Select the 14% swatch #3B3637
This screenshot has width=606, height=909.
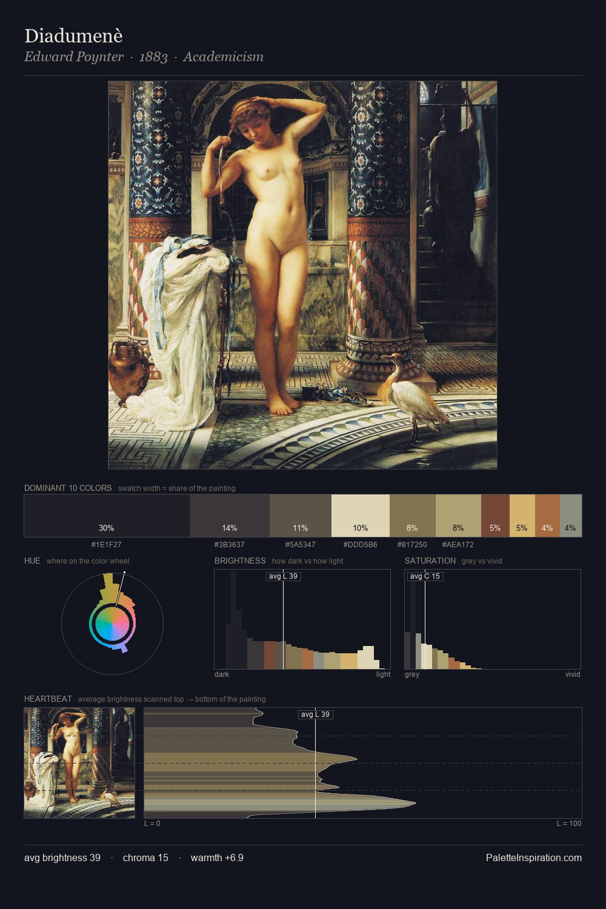coord(230,516)
